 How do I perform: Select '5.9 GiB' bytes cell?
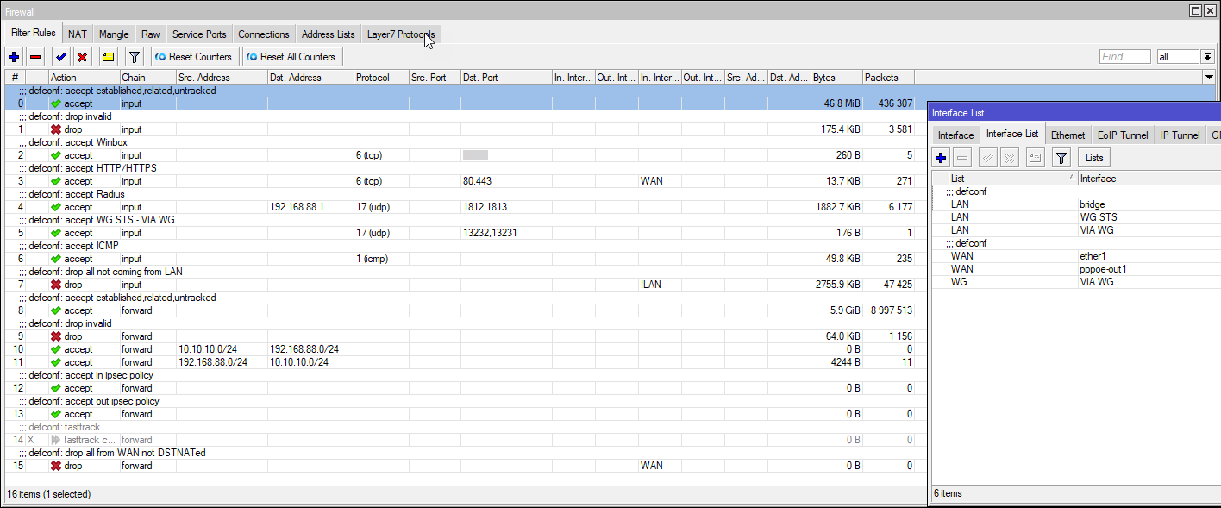[x=836, y=310]
